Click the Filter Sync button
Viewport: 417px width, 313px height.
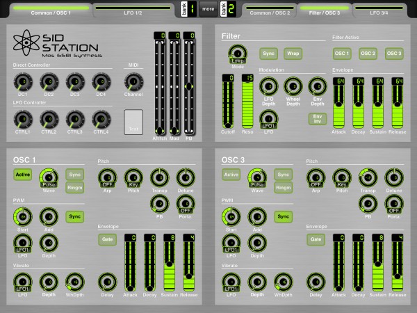(x=268, y=54)
